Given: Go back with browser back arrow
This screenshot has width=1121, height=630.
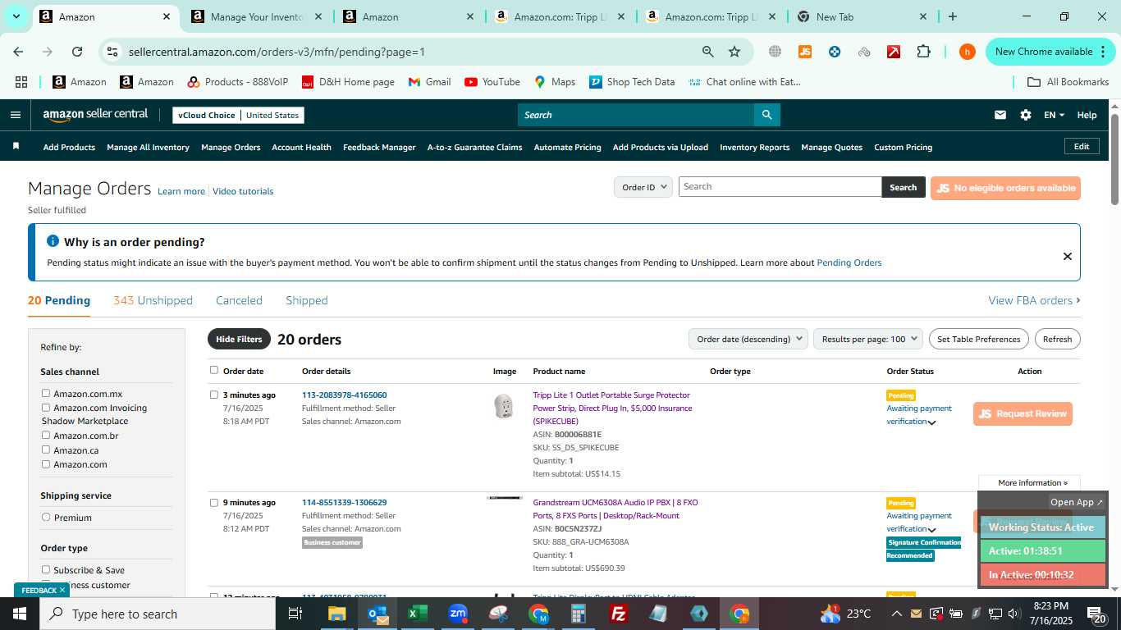Looking at the screenshot, I should click(18, 52).
